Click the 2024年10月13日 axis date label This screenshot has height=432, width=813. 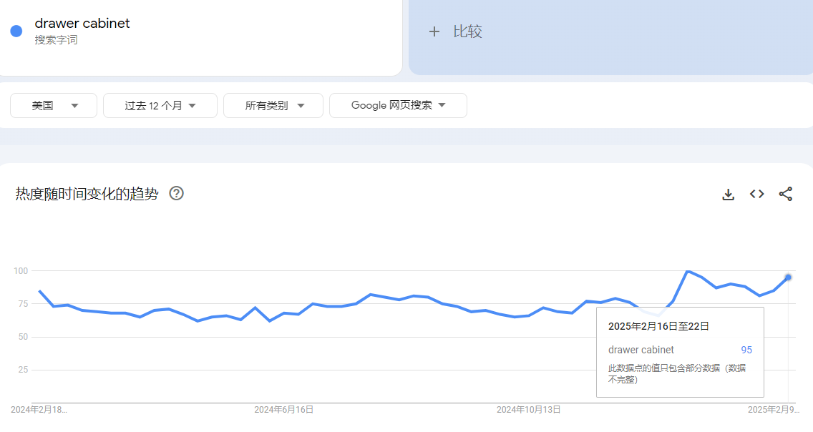528,410
